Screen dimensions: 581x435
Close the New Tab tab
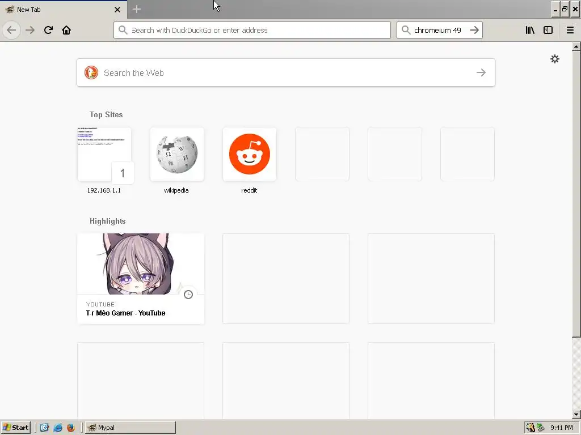coord(117,10)
